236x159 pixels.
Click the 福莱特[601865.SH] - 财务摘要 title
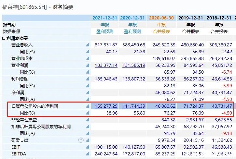(x=38, y=7)
